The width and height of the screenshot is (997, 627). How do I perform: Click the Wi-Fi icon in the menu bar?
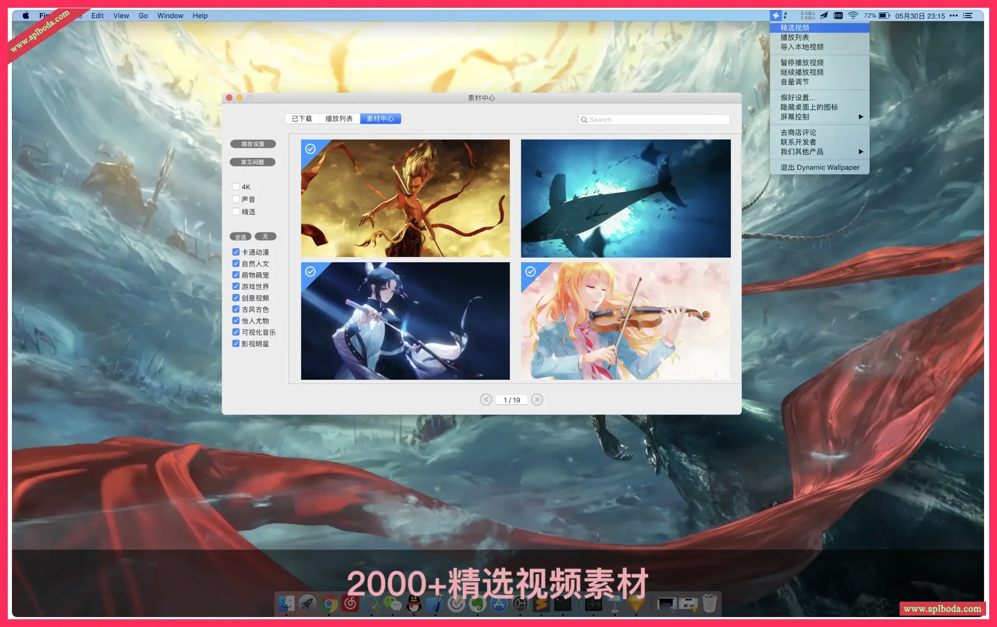(x=853, y=15)
